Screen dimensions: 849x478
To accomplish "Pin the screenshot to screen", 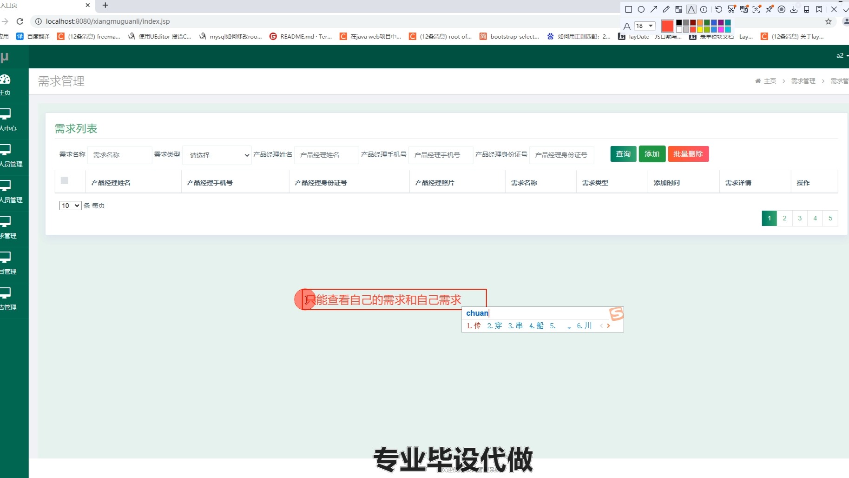I will coord(770,9).
